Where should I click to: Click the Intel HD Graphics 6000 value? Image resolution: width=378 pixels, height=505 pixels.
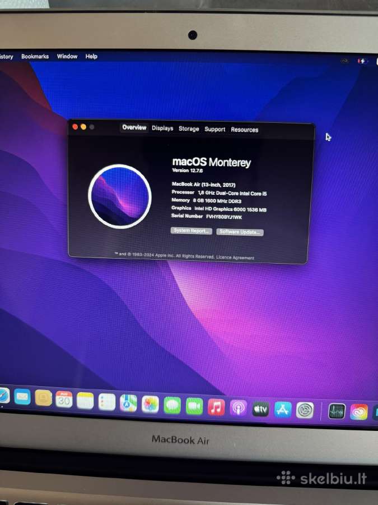click(x=230, y=209)
